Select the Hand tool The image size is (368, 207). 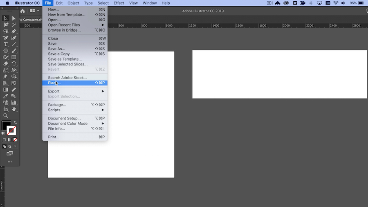tap(14, 109)
